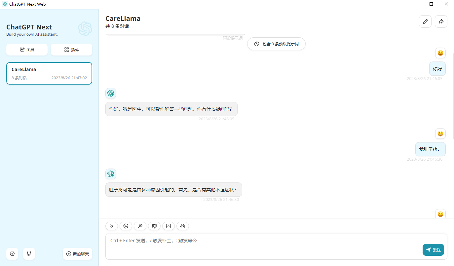Click the 共 8 条对话 subtitle
The height and width of the screenshot is (266, 454).
click(117, 26)
